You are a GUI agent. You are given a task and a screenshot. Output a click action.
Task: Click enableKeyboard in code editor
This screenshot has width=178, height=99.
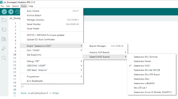pos(38,93)
